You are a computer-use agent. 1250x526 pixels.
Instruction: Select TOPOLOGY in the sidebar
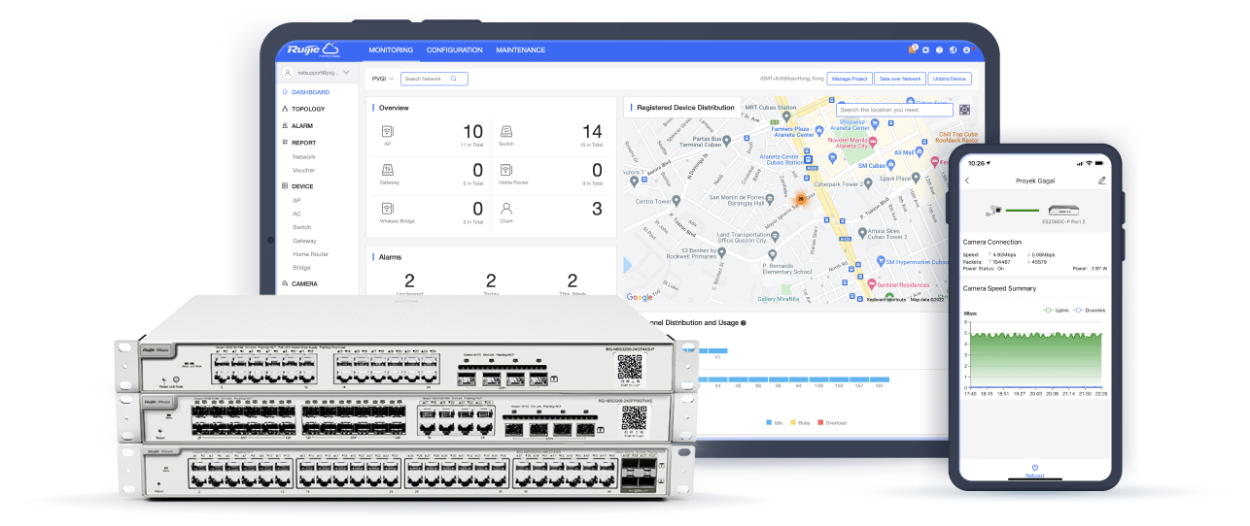click(308, 109)
